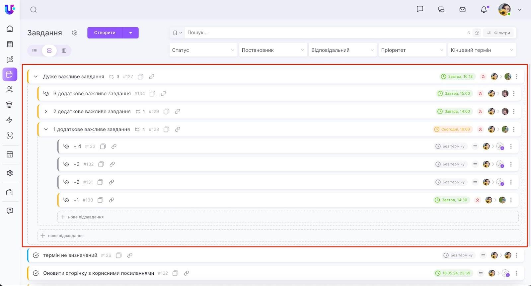This screenshot has height=286, width=531.
Task: Collapse 'Дуже важливе завдання' task group
Action: tap(36, 77)
